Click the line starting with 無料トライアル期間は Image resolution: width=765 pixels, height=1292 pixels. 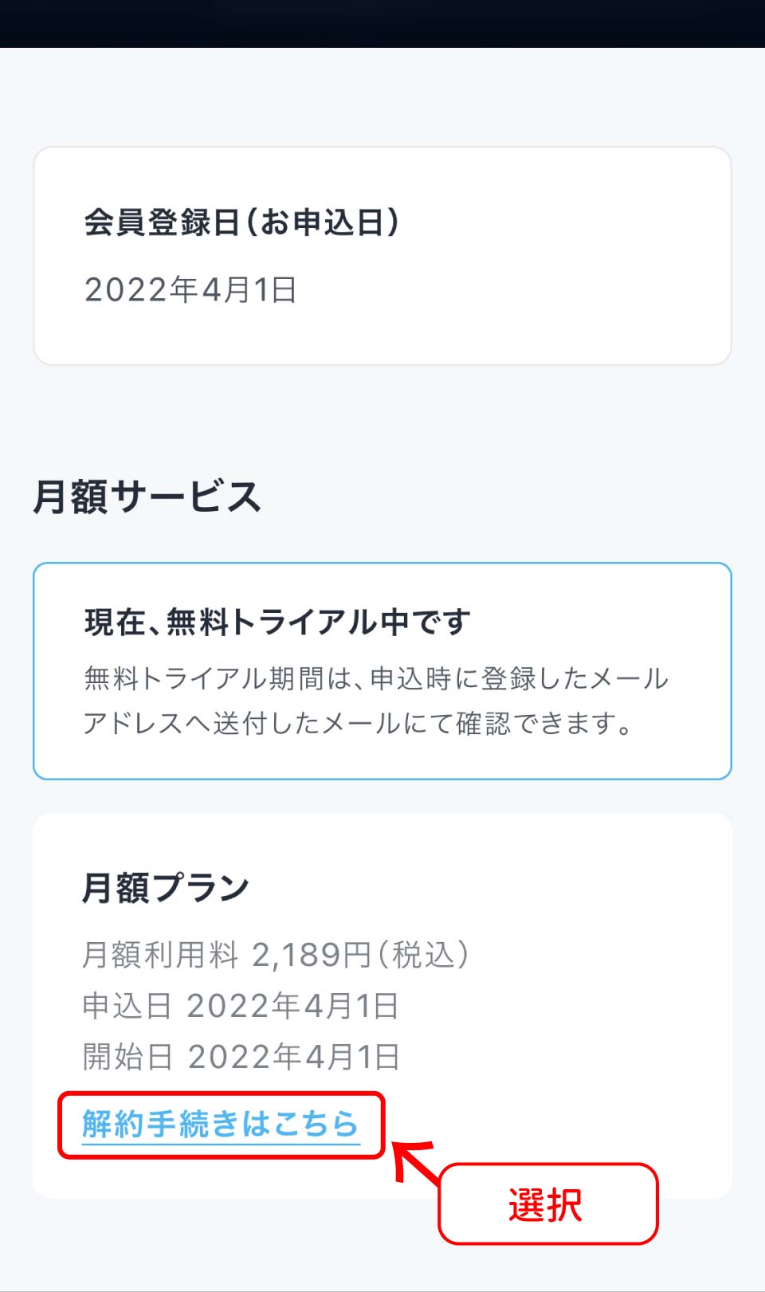376,678
